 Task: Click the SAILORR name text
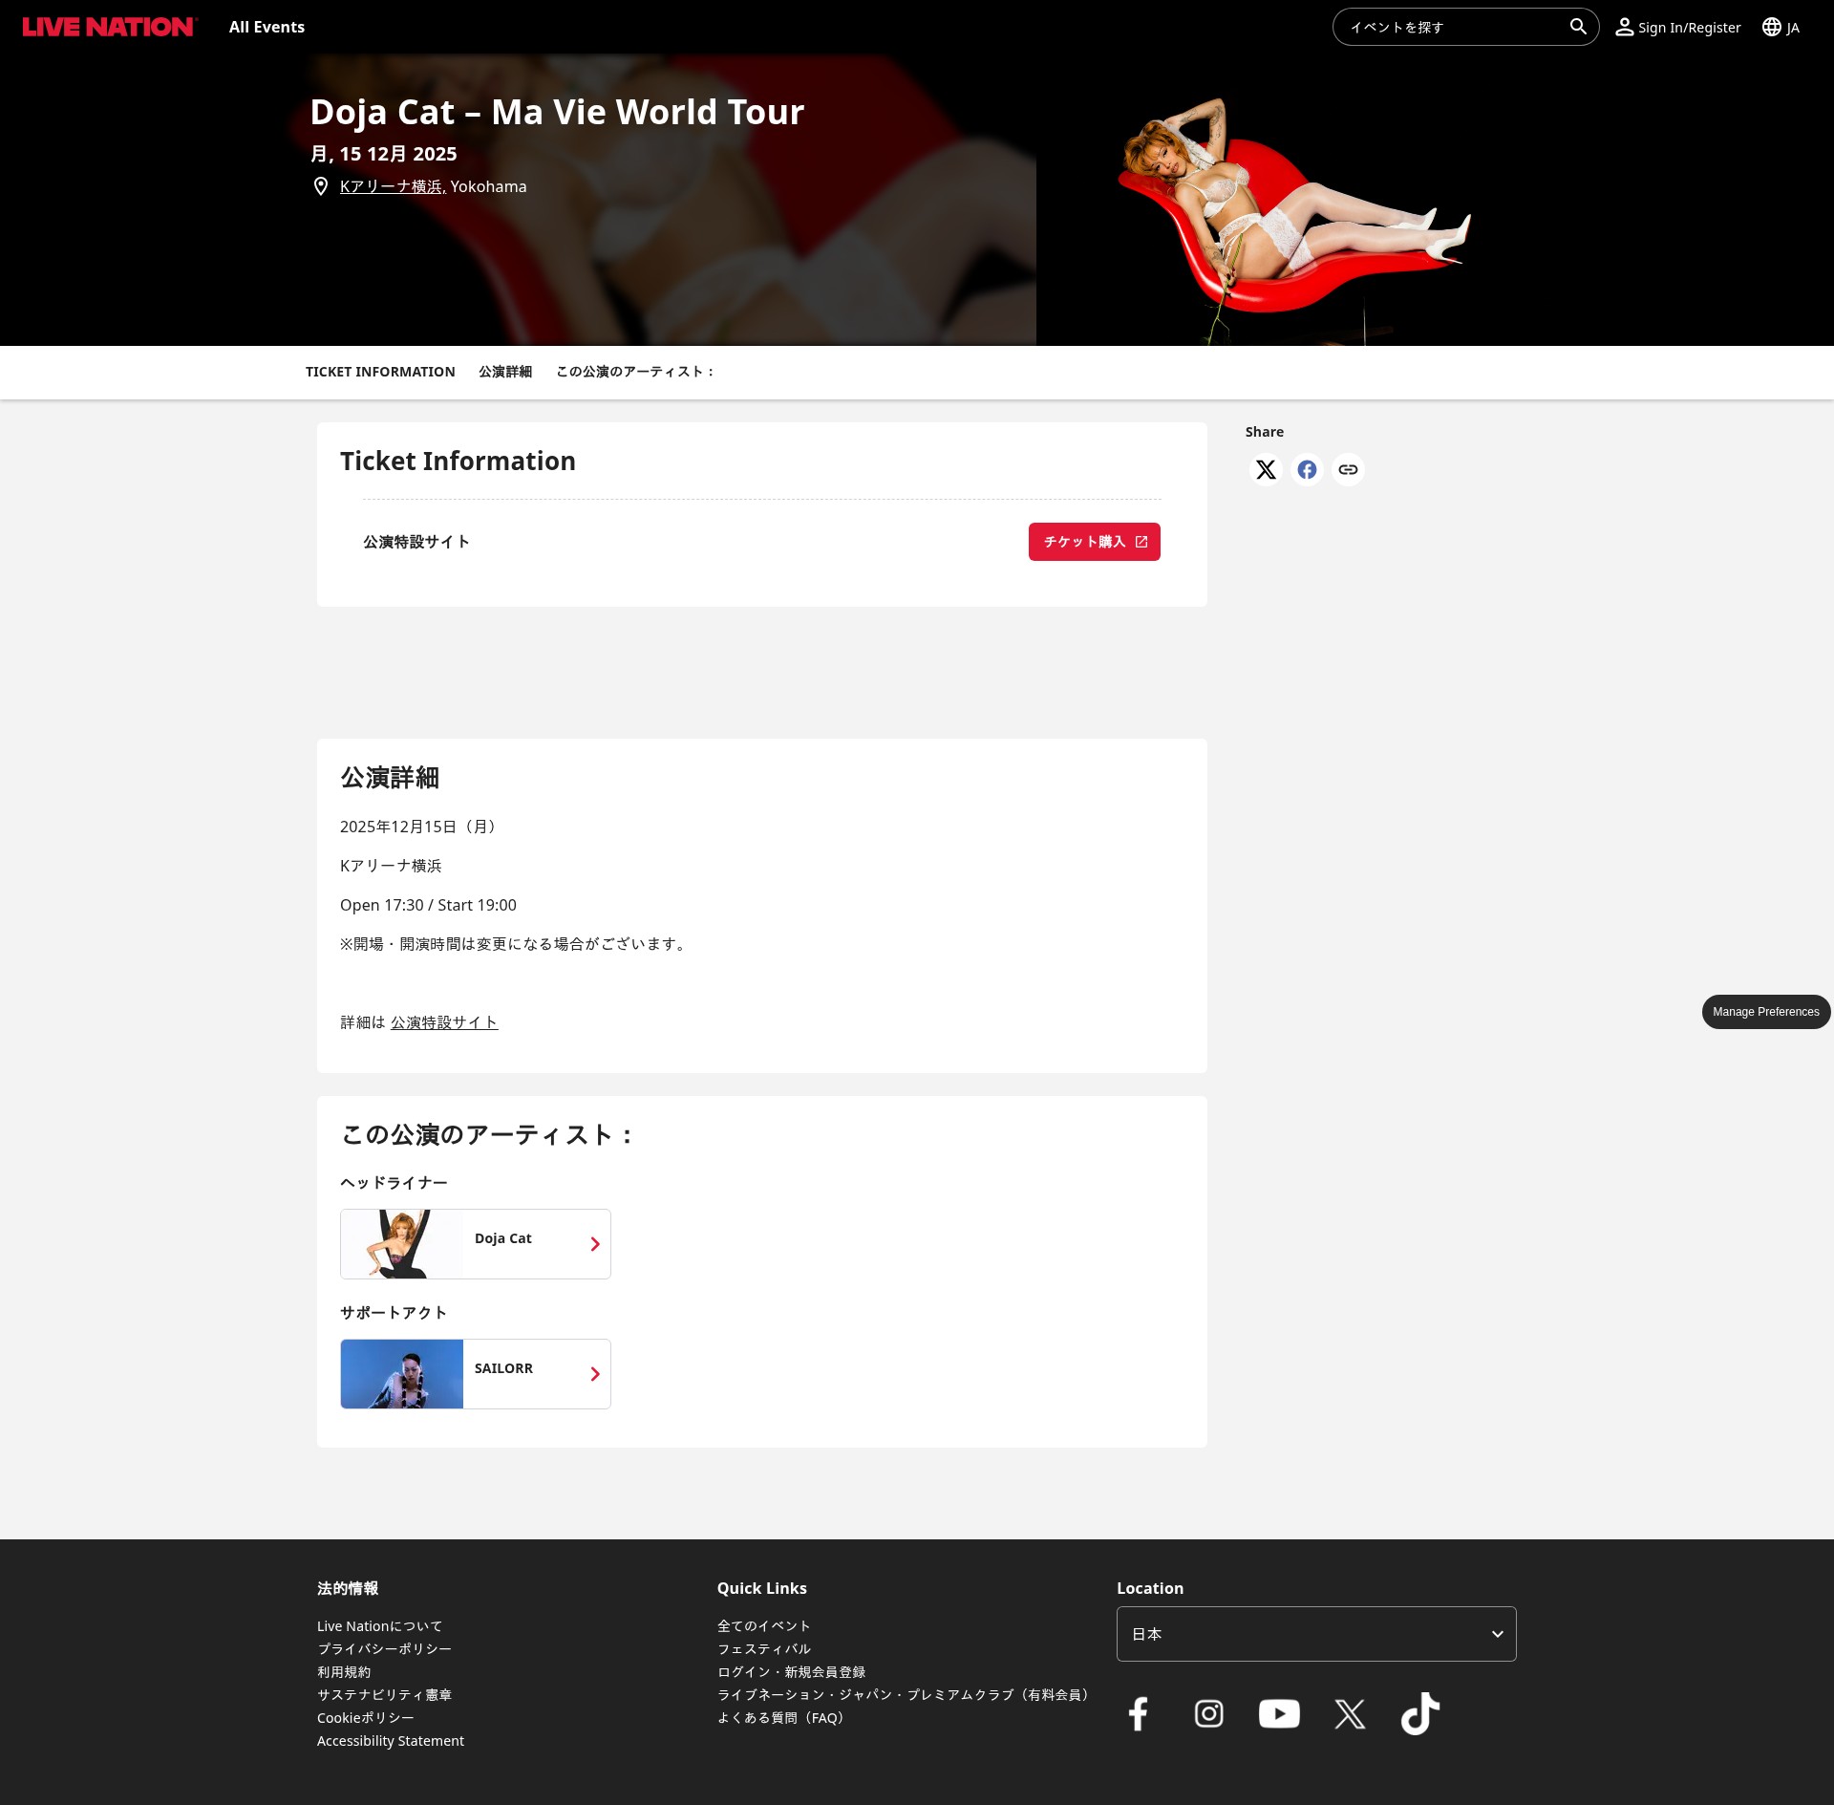click(x=503, y=1368)
